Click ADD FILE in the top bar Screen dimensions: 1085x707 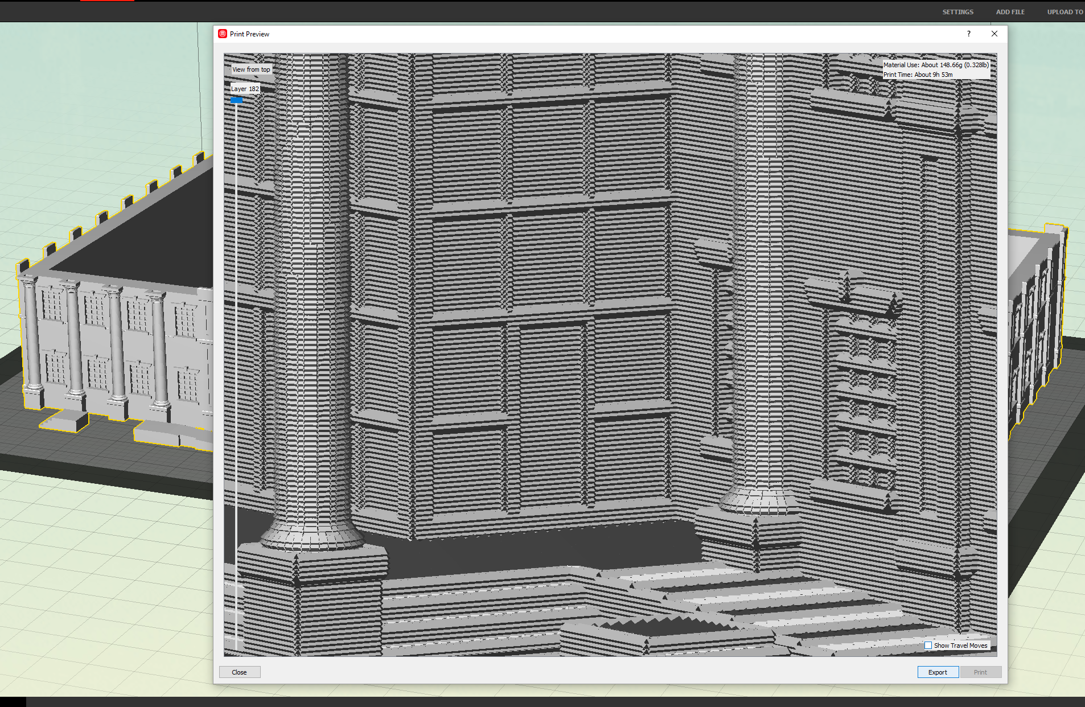(x=1010, y=12)
